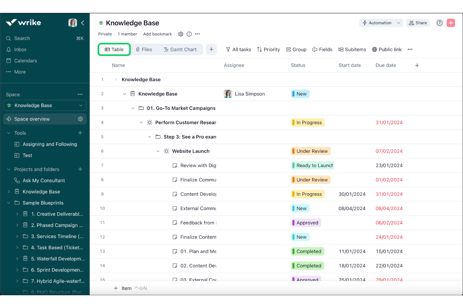Open space info icon
The height and width of the screenshot is (308, 463).
click(x=189, y=34)
